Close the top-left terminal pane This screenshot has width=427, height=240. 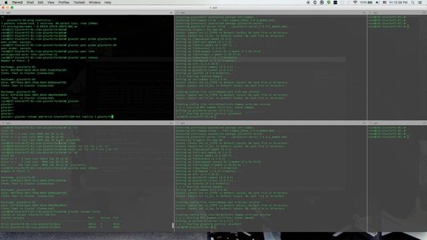click(3, 13)
